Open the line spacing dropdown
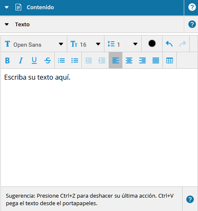 (x=123, y=44)
